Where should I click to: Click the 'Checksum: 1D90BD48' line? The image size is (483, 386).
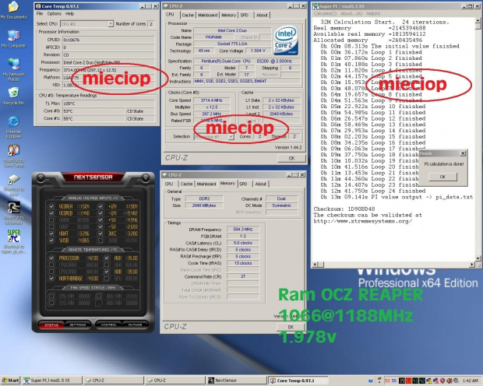344,209
